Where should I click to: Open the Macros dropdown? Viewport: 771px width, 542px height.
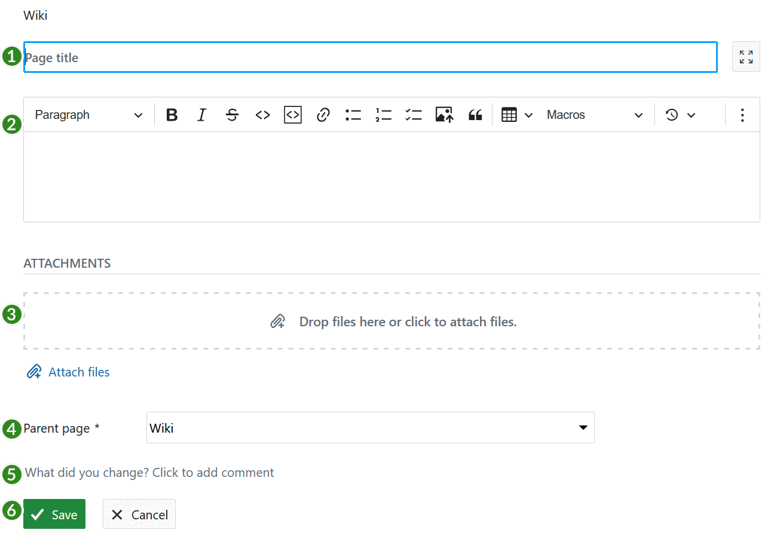pyautogui.click(x=595, y=115)
